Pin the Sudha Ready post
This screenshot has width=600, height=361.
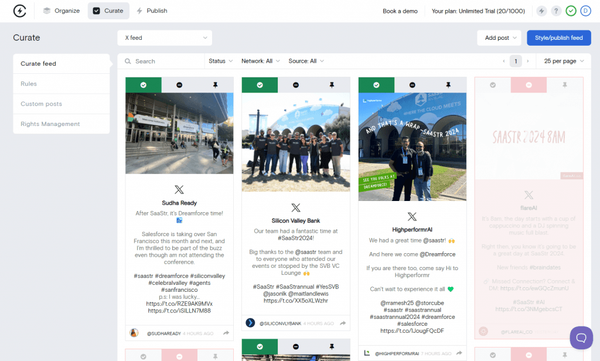[x=216, y=85]
